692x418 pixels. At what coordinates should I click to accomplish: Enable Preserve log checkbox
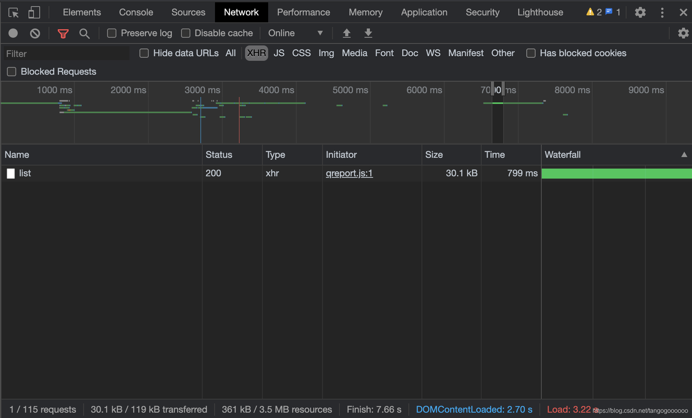(112, 33)
